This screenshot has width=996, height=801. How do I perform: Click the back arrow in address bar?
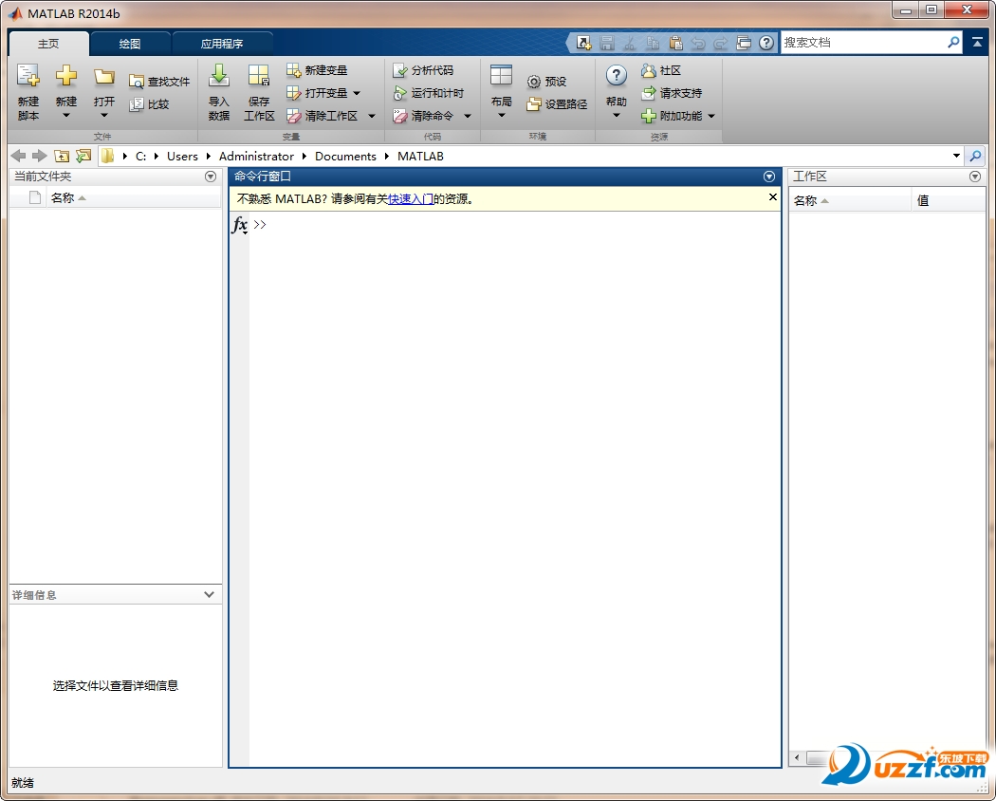18,156
